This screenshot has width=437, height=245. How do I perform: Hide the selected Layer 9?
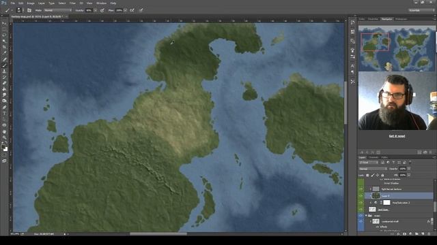[361, 195]
